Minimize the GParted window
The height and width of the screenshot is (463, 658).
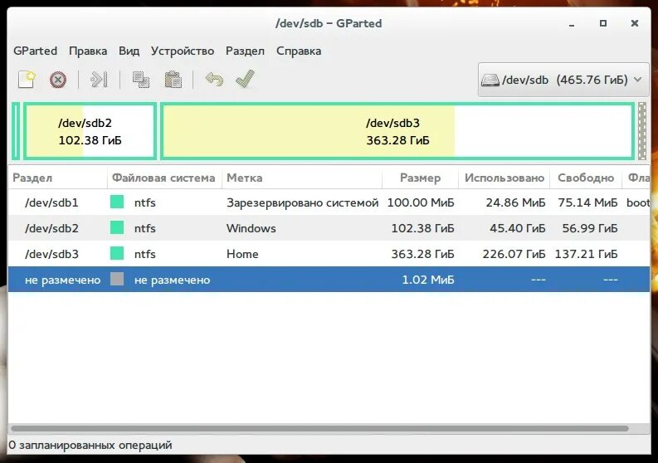(572, 24)
